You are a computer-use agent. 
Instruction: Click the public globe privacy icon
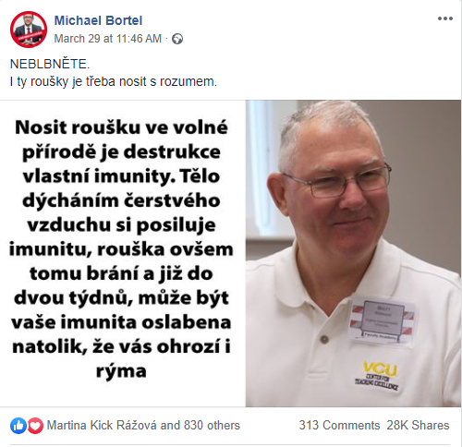(177, 39)
